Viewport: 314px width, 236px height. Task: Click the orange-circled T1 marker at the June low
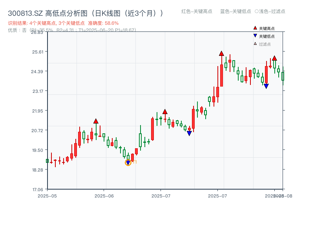[128, 162]
